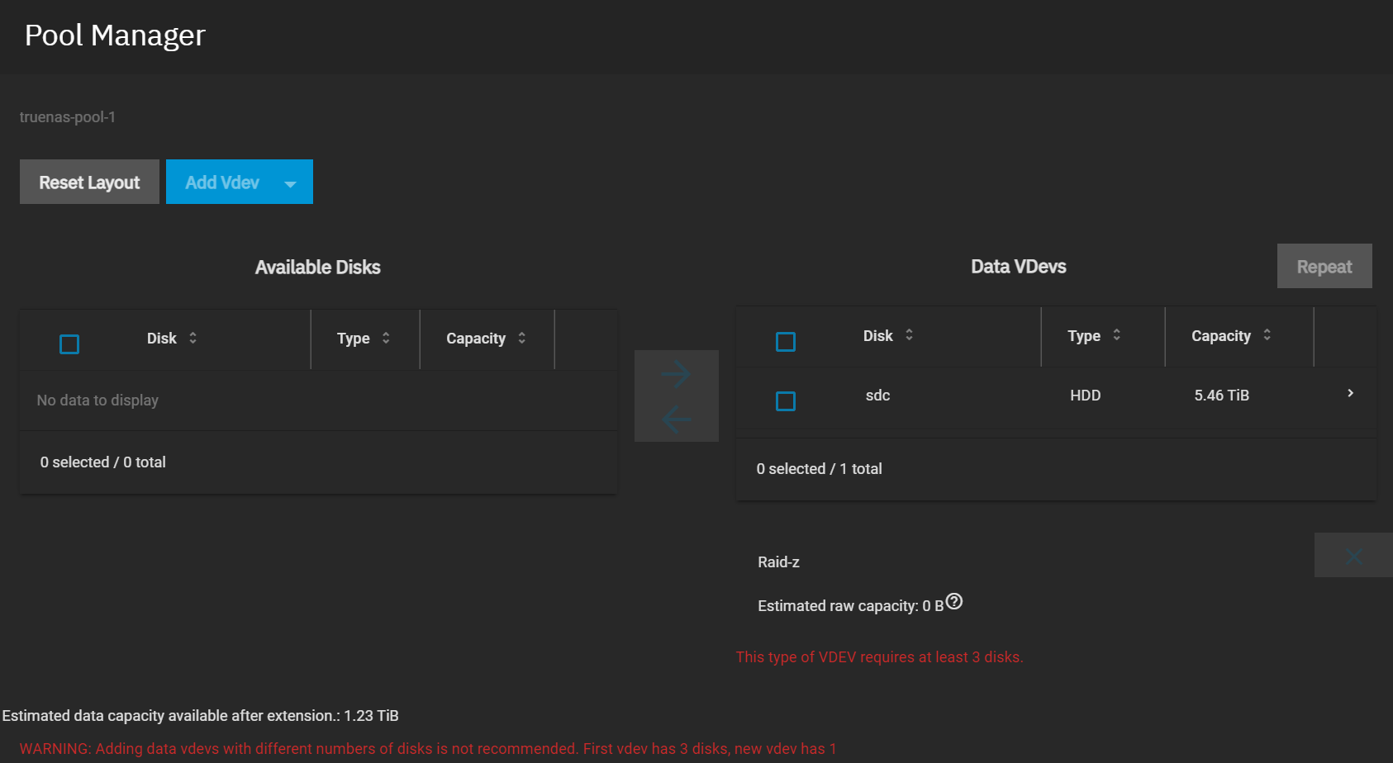The width and height of the screenshot is (1393, 763).
Task: Click the left arrow to remove disks
Action: click(676, 419)
